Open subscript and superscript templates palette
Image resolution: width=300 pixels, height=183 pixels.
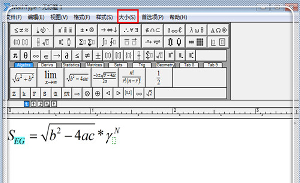65,42
